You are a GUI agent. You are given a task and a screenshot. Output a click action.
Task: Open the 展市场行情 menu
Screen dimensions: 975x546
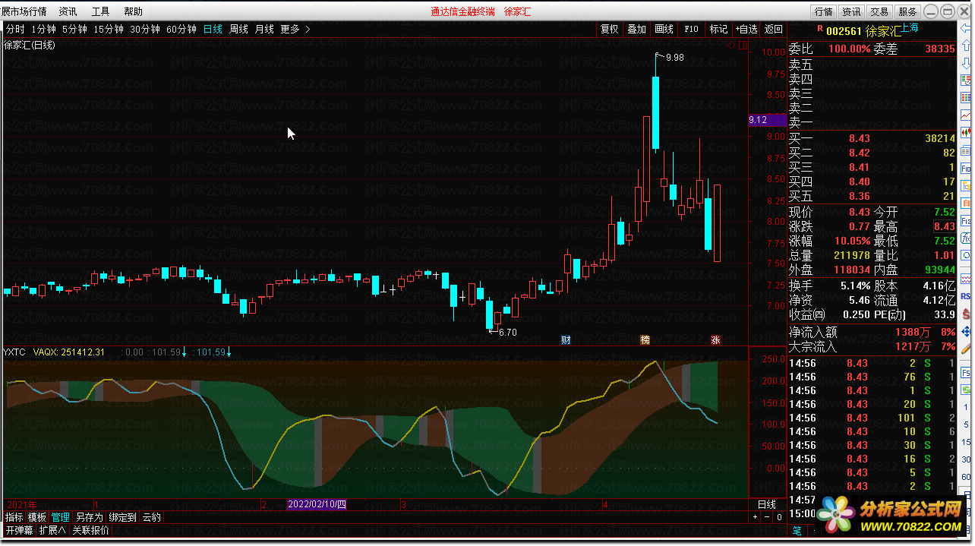point(24,11)
